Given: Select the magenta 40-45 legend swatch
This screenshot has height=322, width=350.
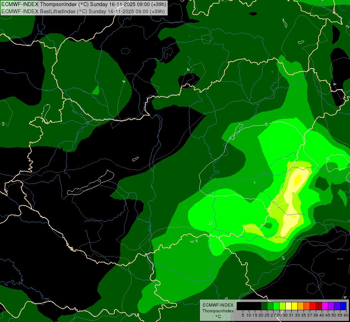Looking at the screenshot, I should pos(325,306).
